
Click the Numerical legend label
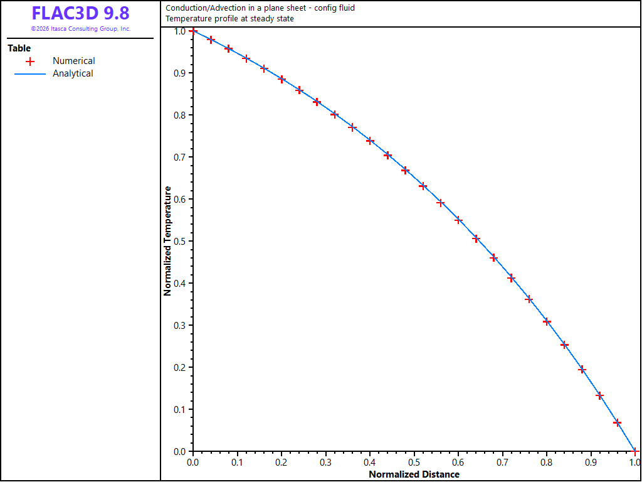point(74,61)
